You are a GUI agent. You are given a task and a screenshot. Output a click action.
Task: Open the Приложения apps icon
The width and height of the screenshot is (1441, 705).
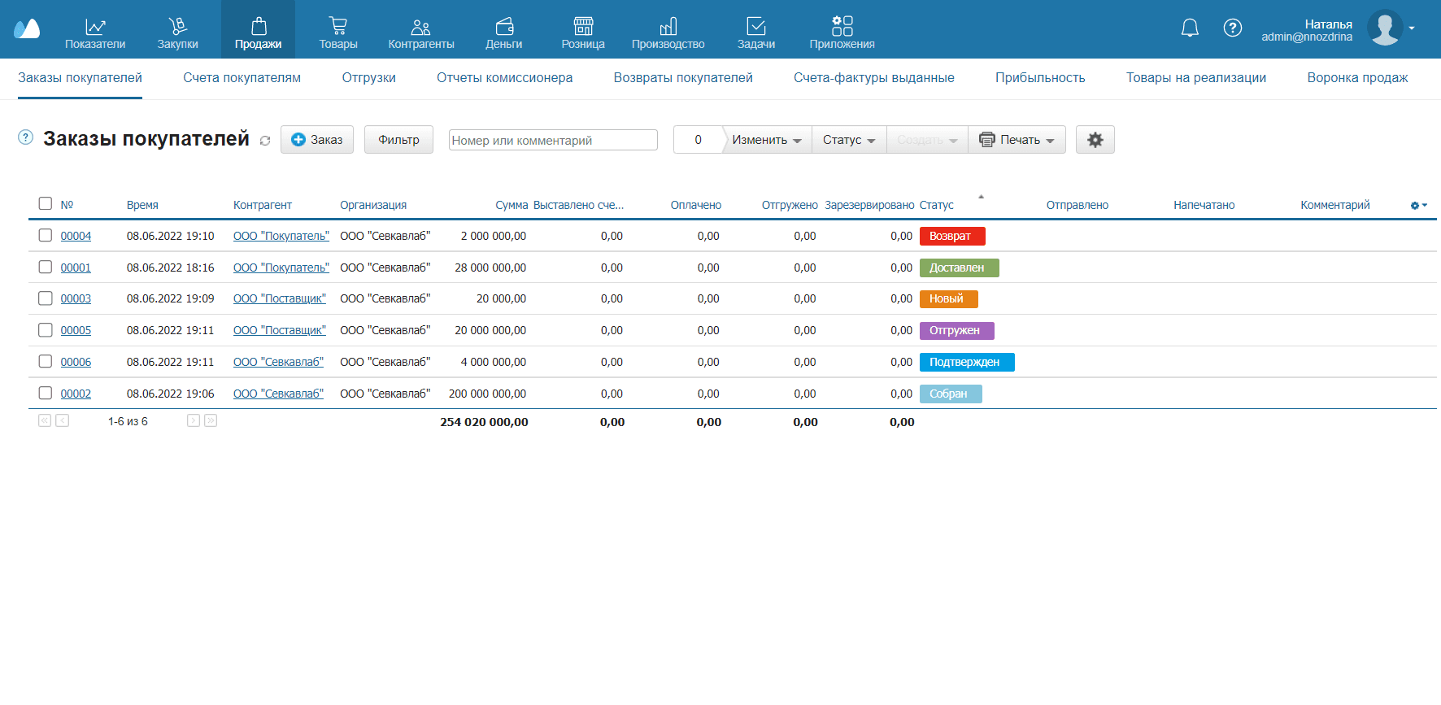coord(842,27)
